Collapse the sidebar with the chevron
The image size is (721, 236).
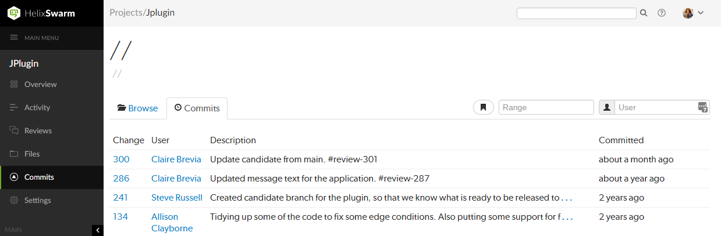98,230
